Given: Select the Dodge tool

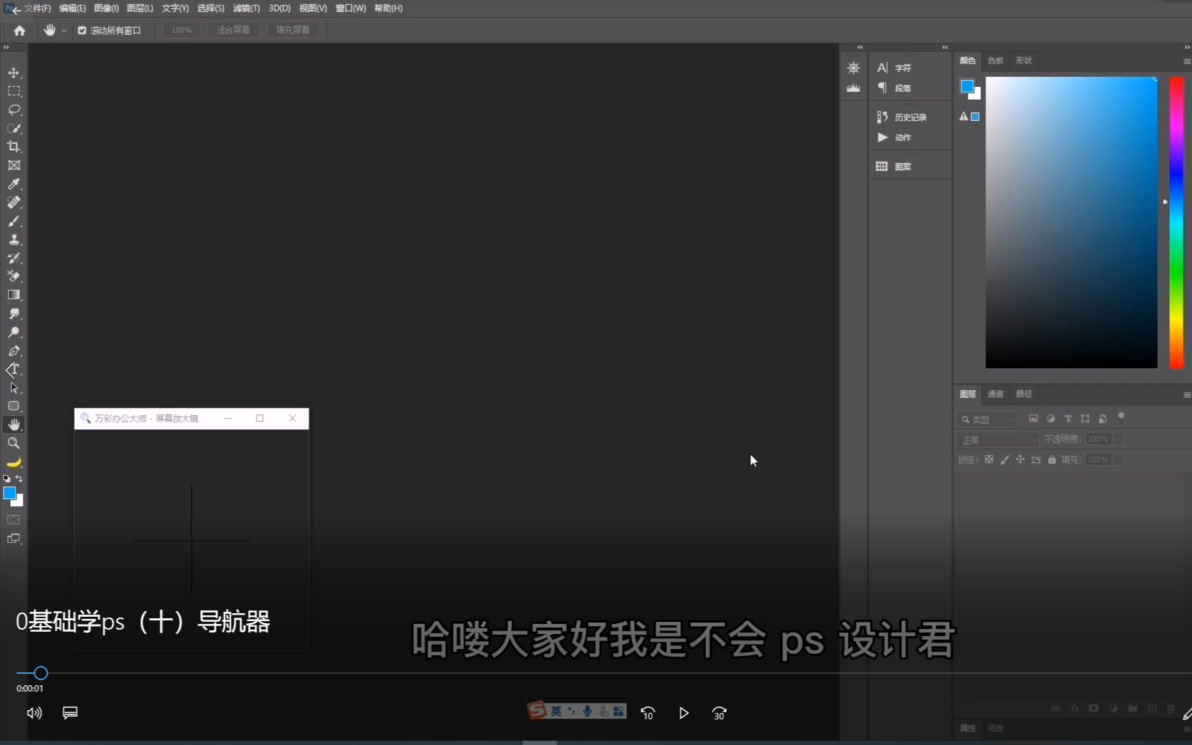Looking at the screenshot, I should click(x=14, y=332).
